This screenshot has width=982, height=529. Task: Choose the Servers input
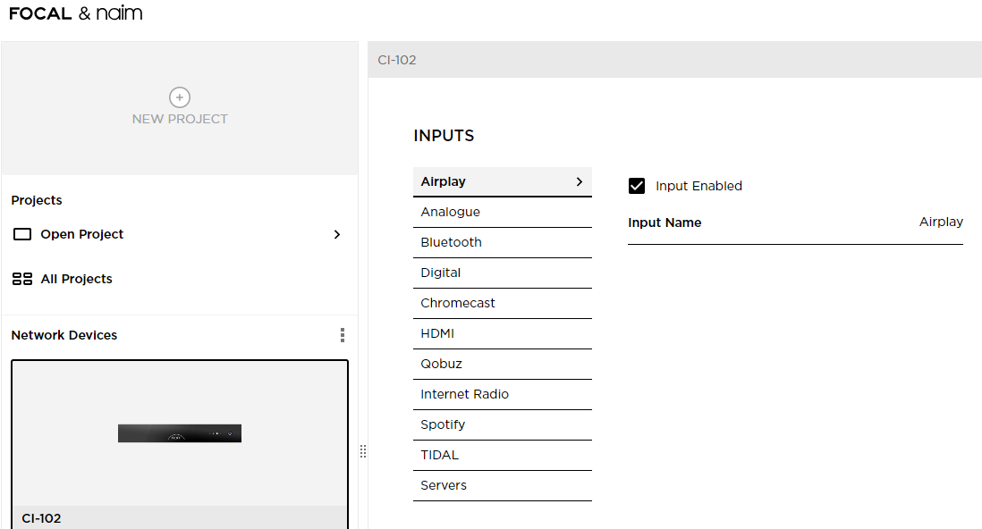coord(503,485)
